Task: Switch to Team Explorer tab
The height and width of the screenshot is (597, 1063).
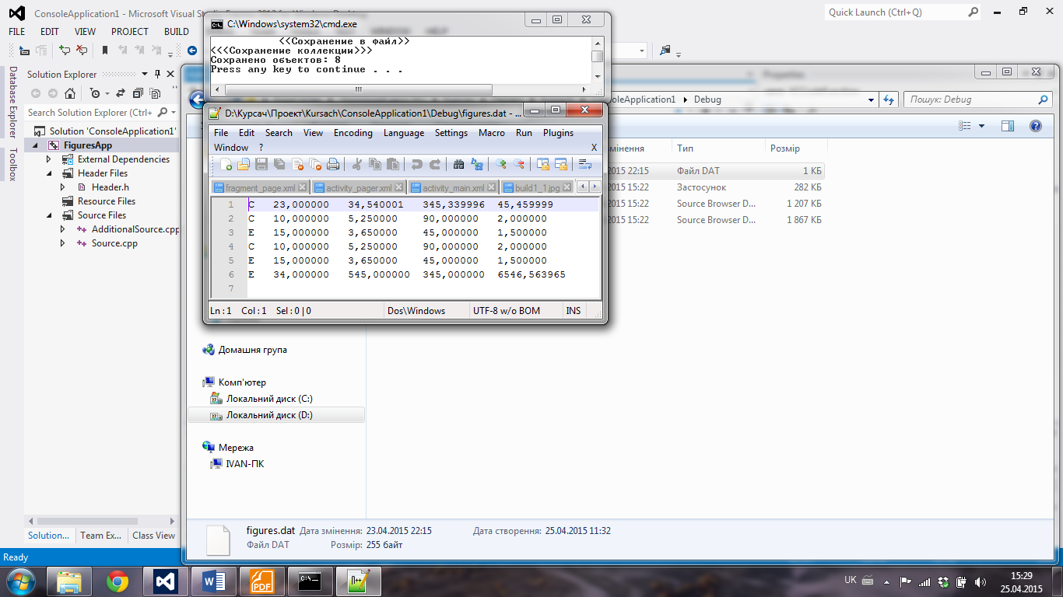Action: pyautogui.click(x=101, y=536)
